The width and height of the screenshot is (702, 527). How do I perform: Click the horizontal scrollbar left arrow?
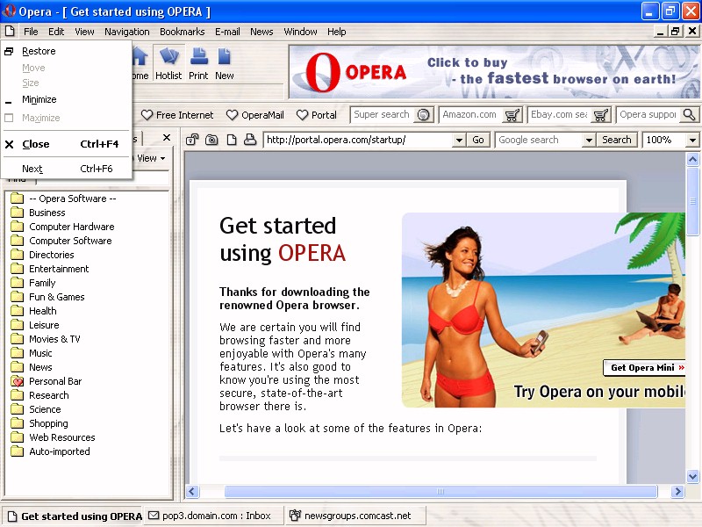click(x=192, y=492)
